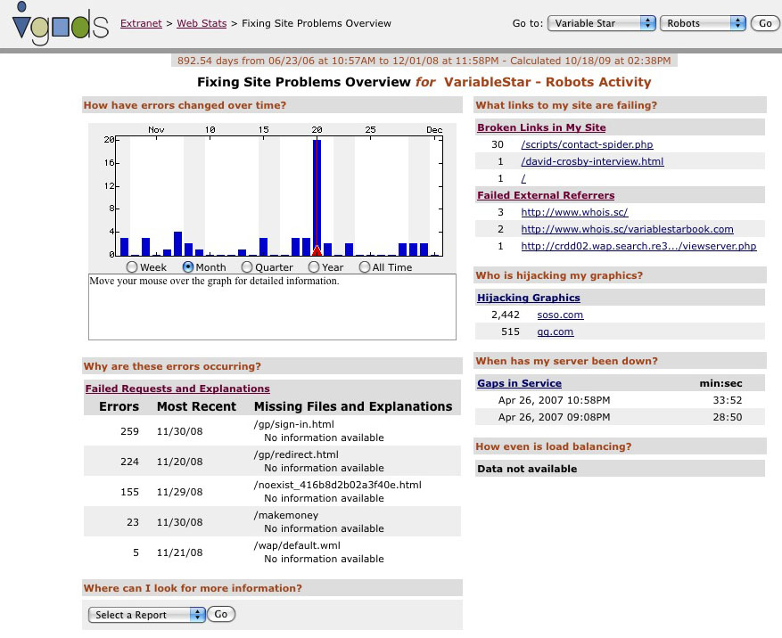Viewport: 782px width, 638px height.
Task: Click the vgods logo
Action: point(60,23)
